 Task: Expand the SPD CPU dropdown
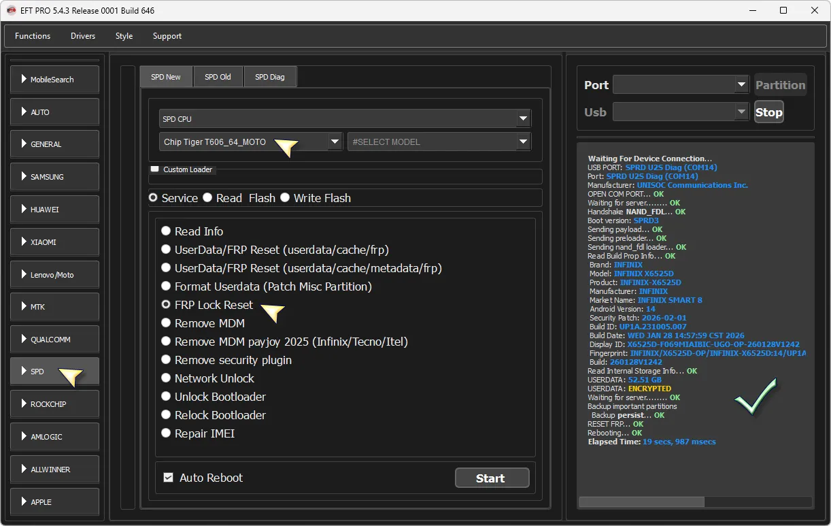tap(523, 119)
